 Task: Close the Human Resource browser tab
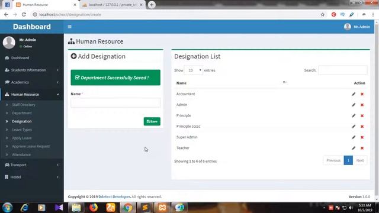(x=75, y=5)
